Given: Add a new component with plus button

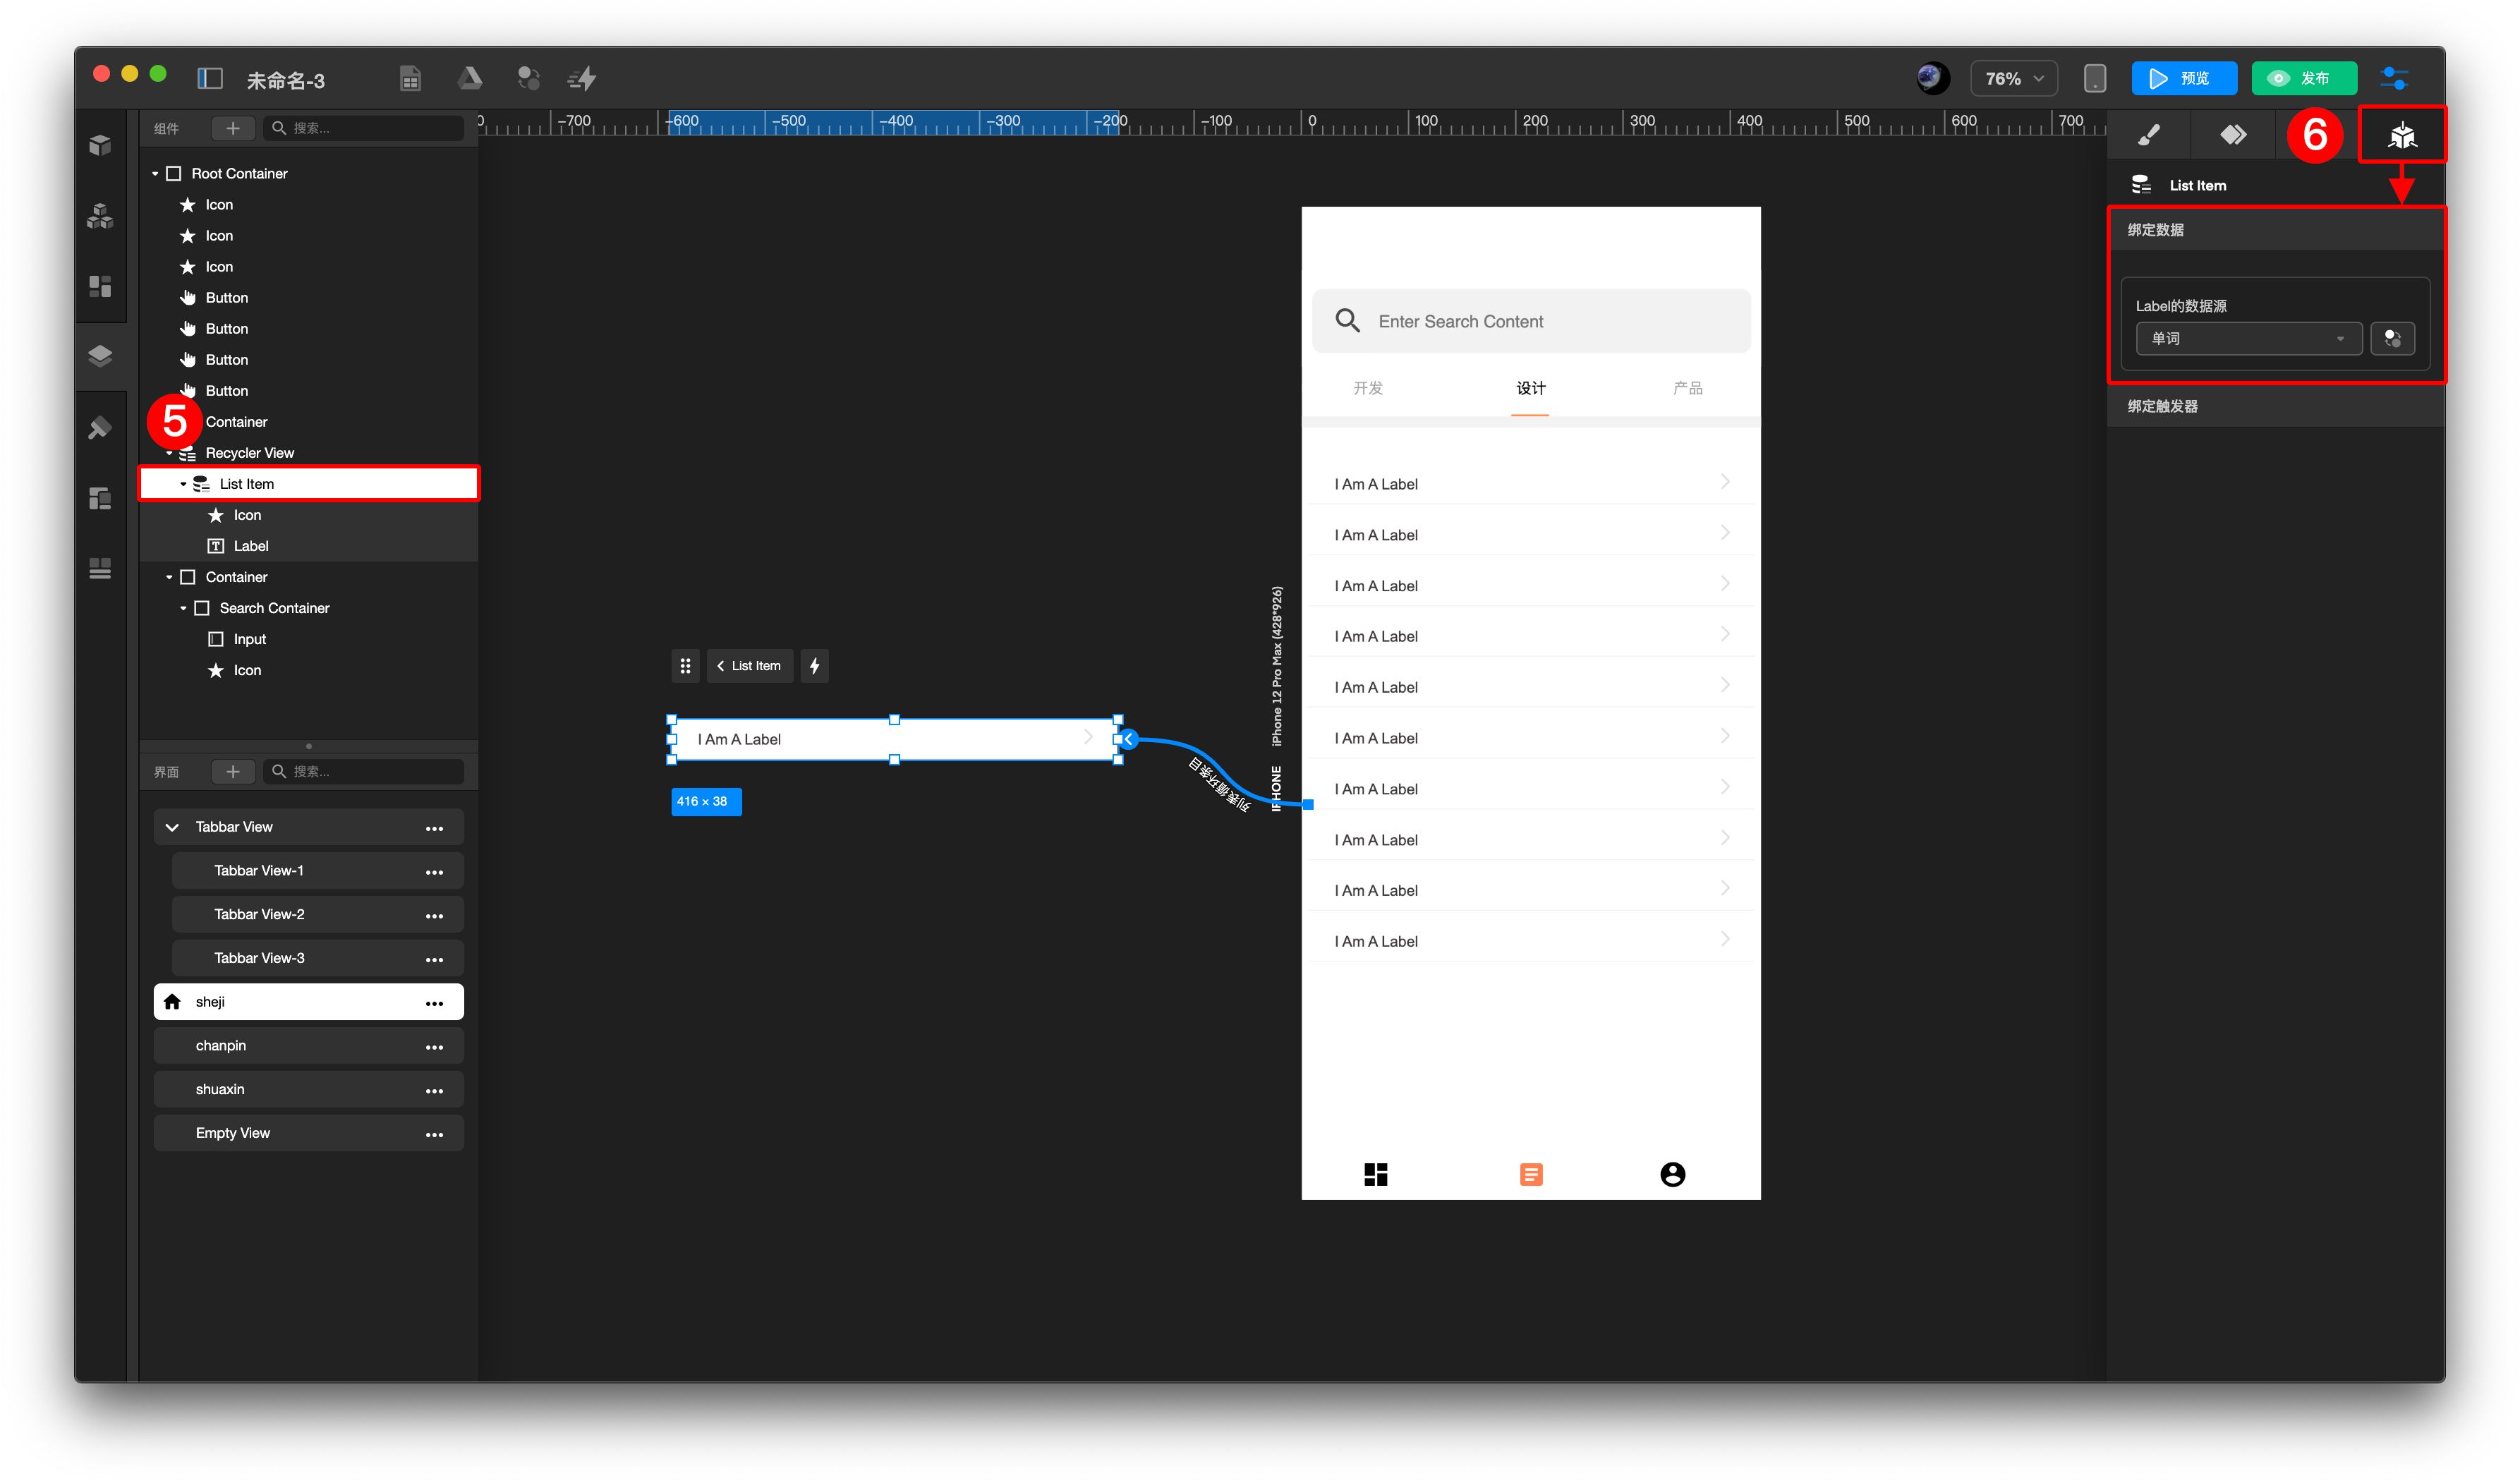Looking at the screenshot, I should click(x=233, y=128).
